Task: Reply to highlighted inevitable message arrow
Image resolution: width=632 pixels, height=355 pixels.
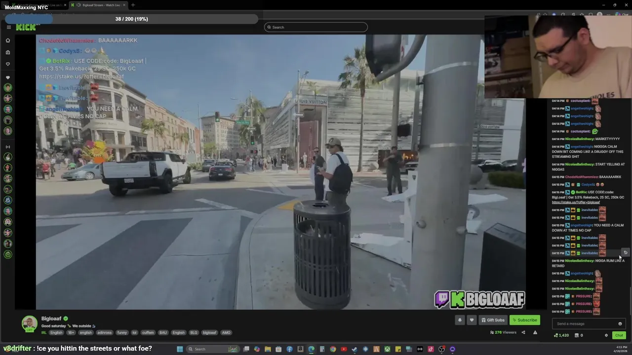Action: [625, 252]
